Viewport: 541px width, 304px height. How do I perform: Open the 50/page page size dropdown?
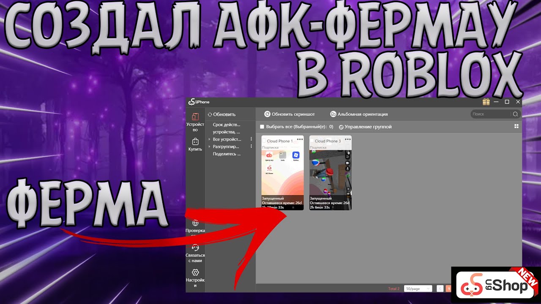click(418, 289)
